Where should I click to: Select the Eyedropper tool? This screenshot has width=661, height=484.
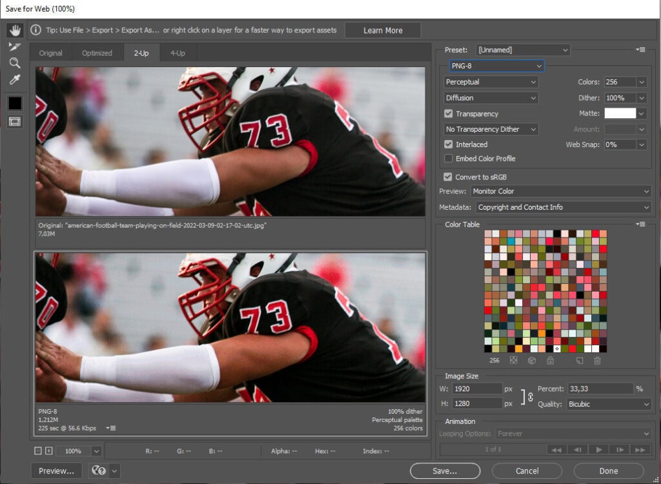click(x=14, y=79)
